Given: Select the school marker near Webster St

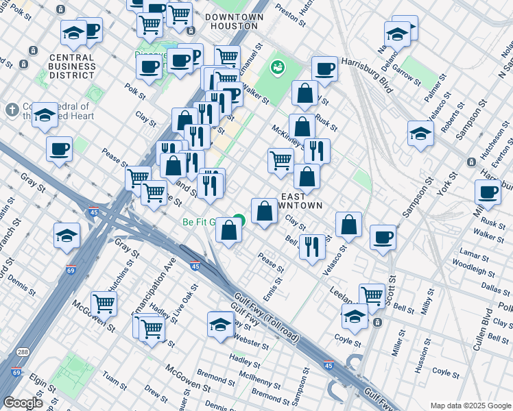Looking at the screenshot, I should [x=221, y=325].
